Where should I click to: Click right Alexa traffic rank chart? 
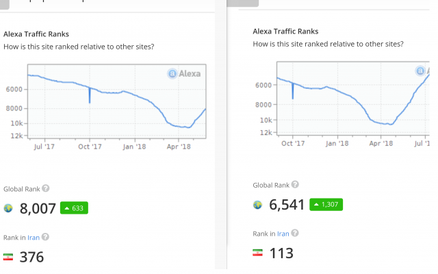point(353,99)
